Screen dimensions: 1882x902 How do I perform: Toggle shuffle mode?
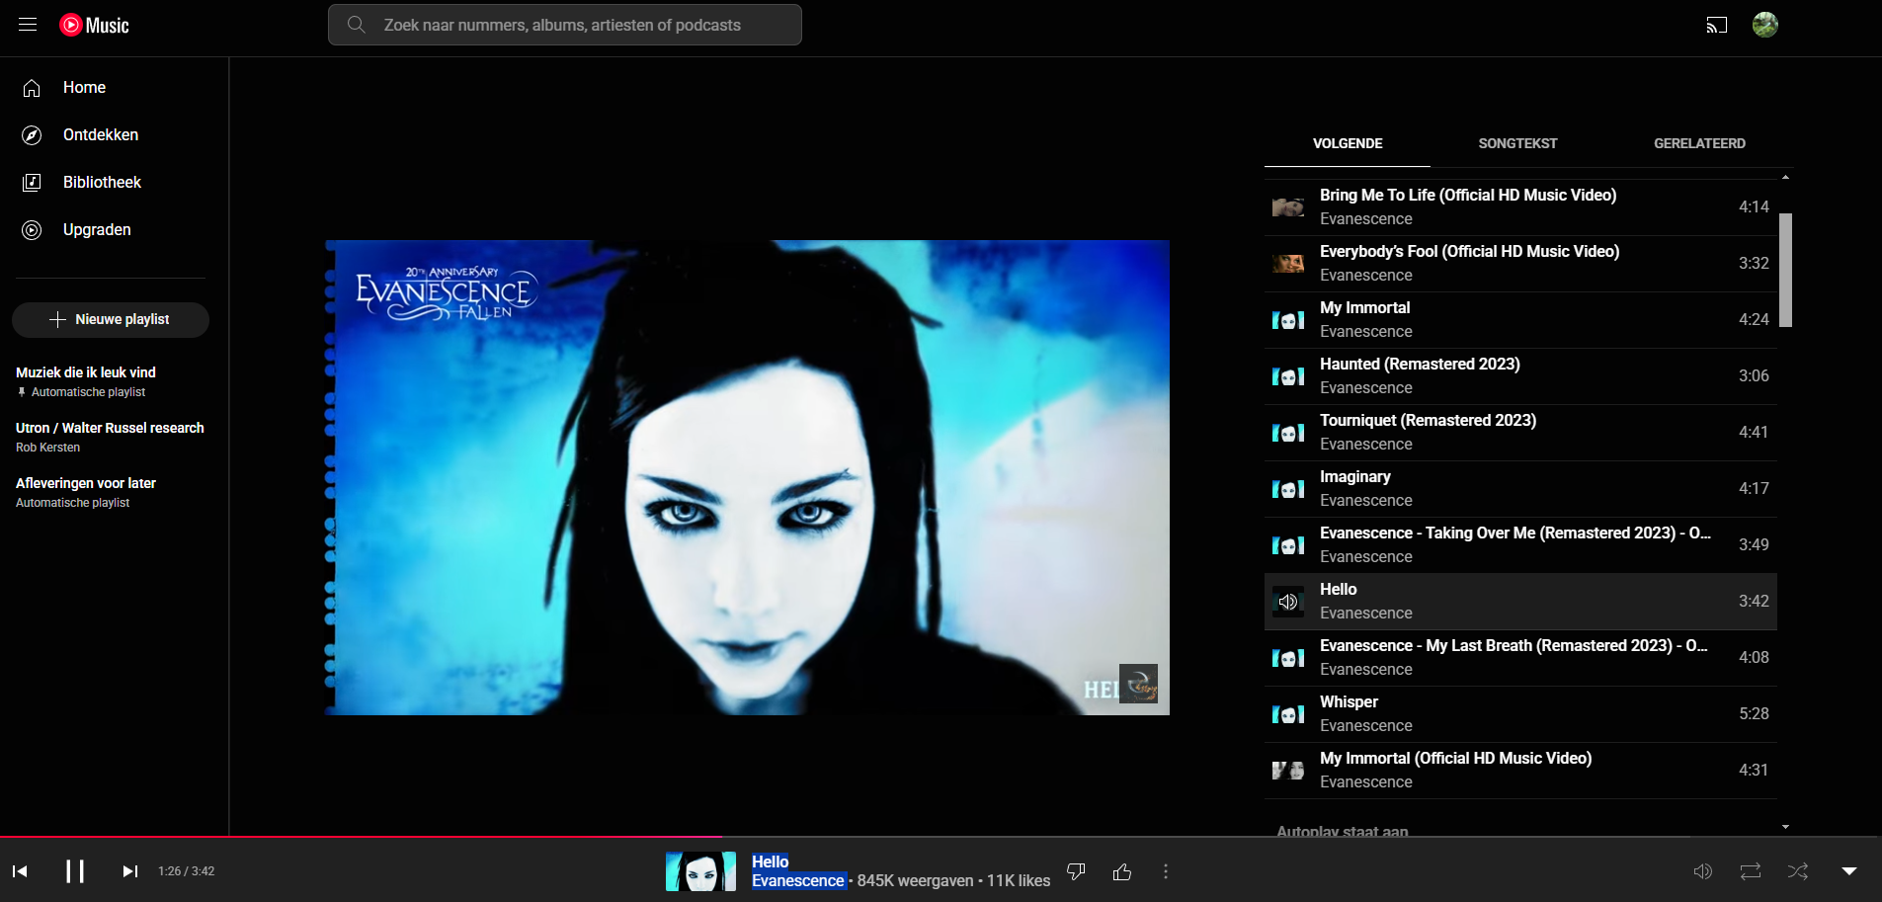(1798, 871)
